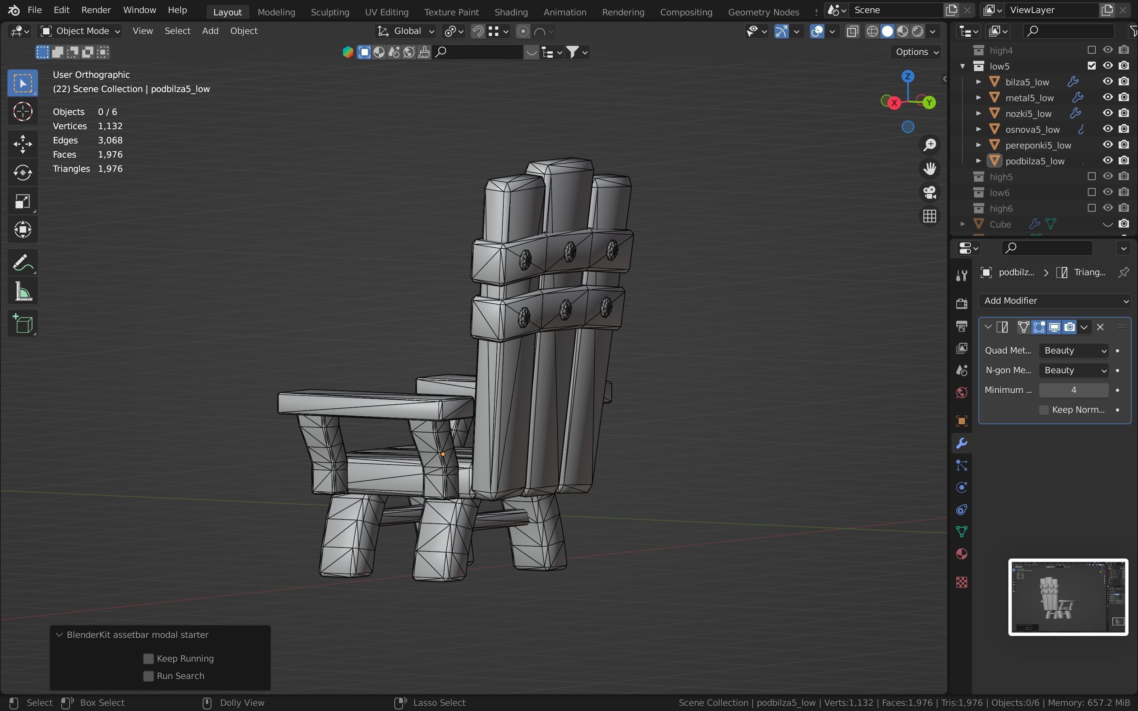Open the Particles properties tab
Image resolution: width=1138 pixels, height=711 pixels.
(962, 466)
